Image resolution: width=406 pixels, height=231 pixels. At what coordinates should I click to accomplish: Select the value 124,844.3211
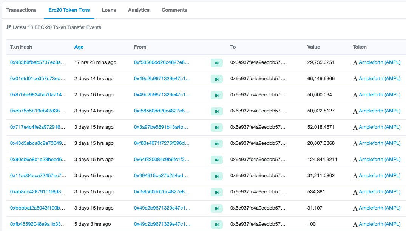322,160
